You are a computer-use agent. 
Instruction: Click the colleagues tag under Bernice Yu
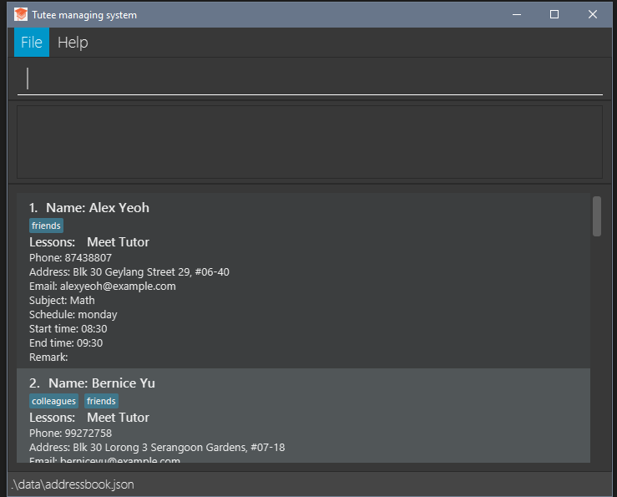coord(54,401)
